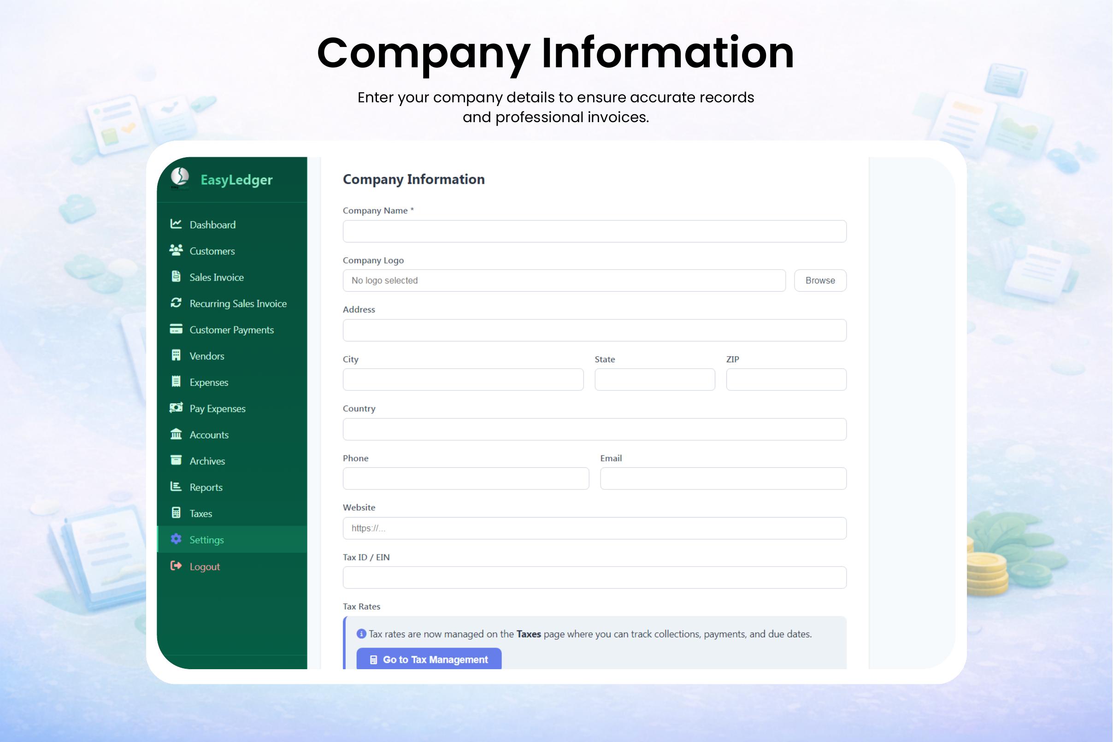Click the No logo selected field

coord(564,281)
